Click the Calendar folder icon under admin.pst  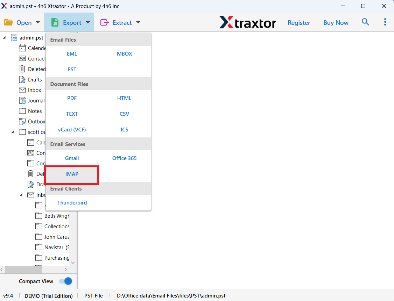click(x=22, y=48)
